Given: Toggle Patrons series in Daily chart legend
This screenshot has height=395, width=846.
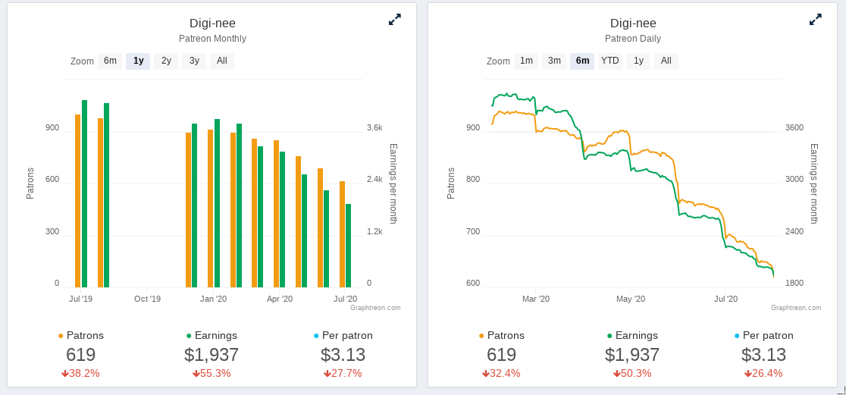Looking at the screenshot, I should (502, 336).
